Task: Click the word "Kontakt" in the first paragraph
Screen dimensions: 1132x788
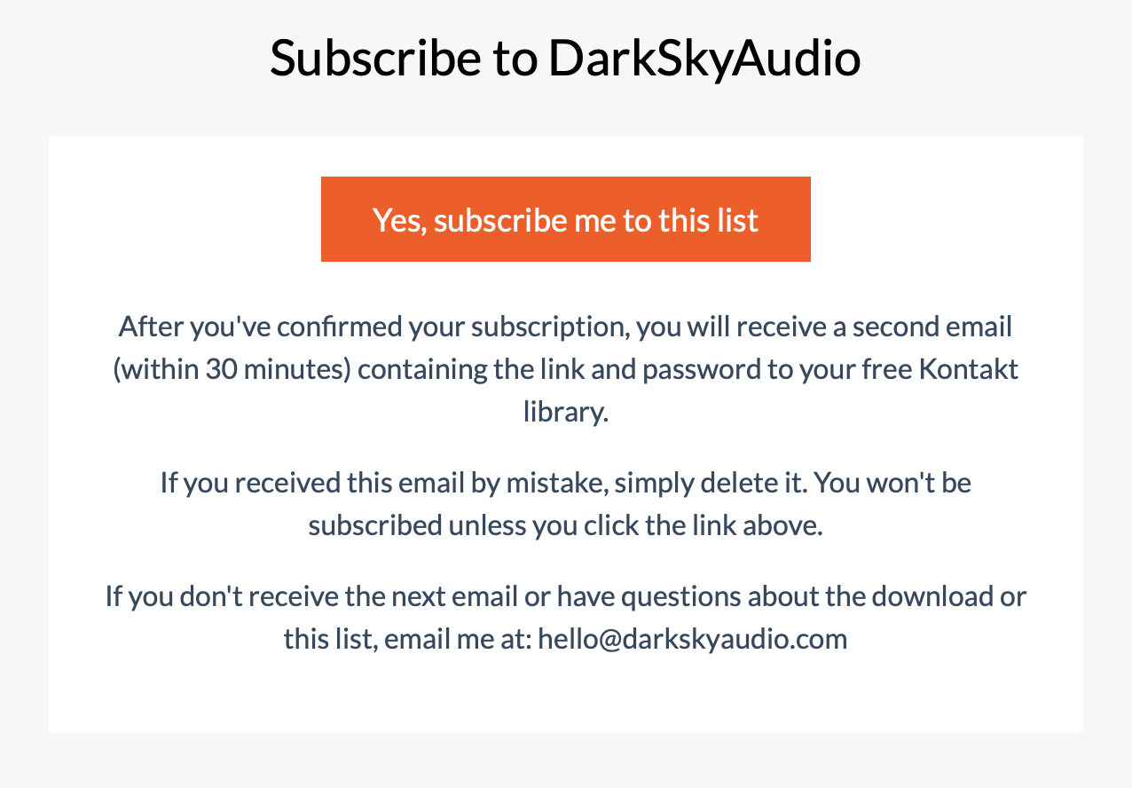Action: point(969,369)
